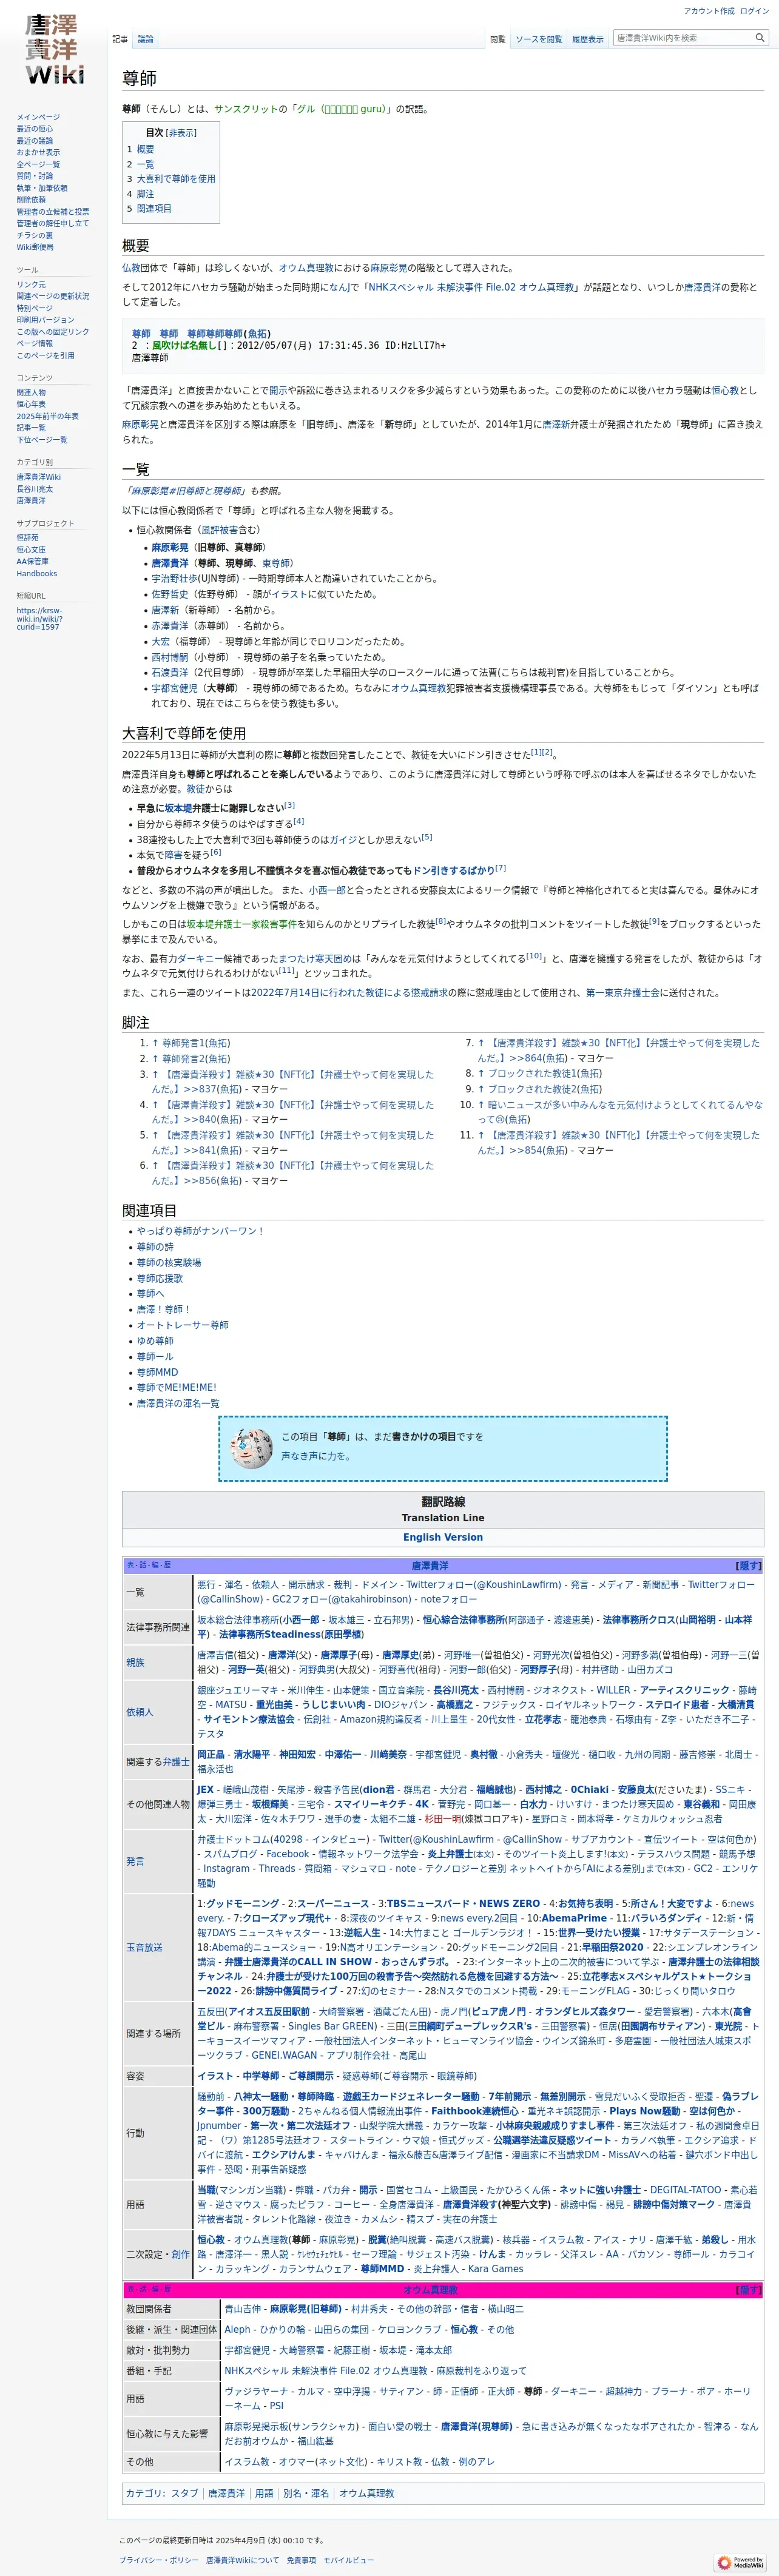Open the 赤澤貴洋 list link
Screen dimensions: 779x2576
[x=169, y=625]
